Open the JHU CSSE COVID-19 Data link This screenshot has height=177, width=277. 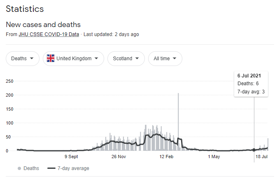pyautogui.click(x=49, y=34)
